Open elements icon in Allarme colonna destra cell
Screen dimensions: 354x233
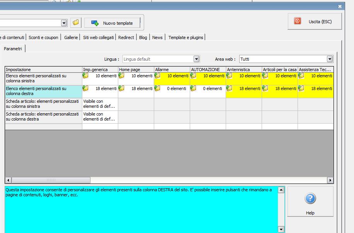tap(157, 88)
